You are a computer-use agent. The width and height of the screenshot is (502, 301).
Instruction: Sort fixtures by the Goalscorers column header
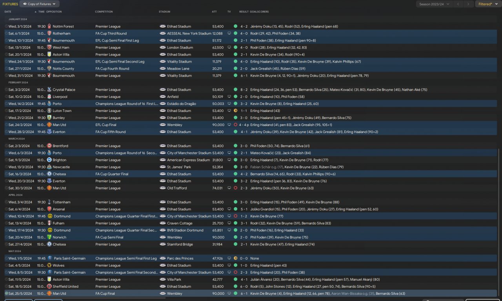(260, 12)
